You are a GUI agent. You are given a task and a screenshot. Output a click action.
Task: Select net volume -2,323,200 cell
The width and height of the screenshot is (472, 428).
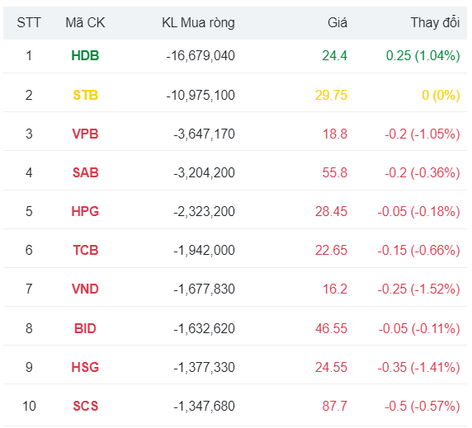point(204,212)
